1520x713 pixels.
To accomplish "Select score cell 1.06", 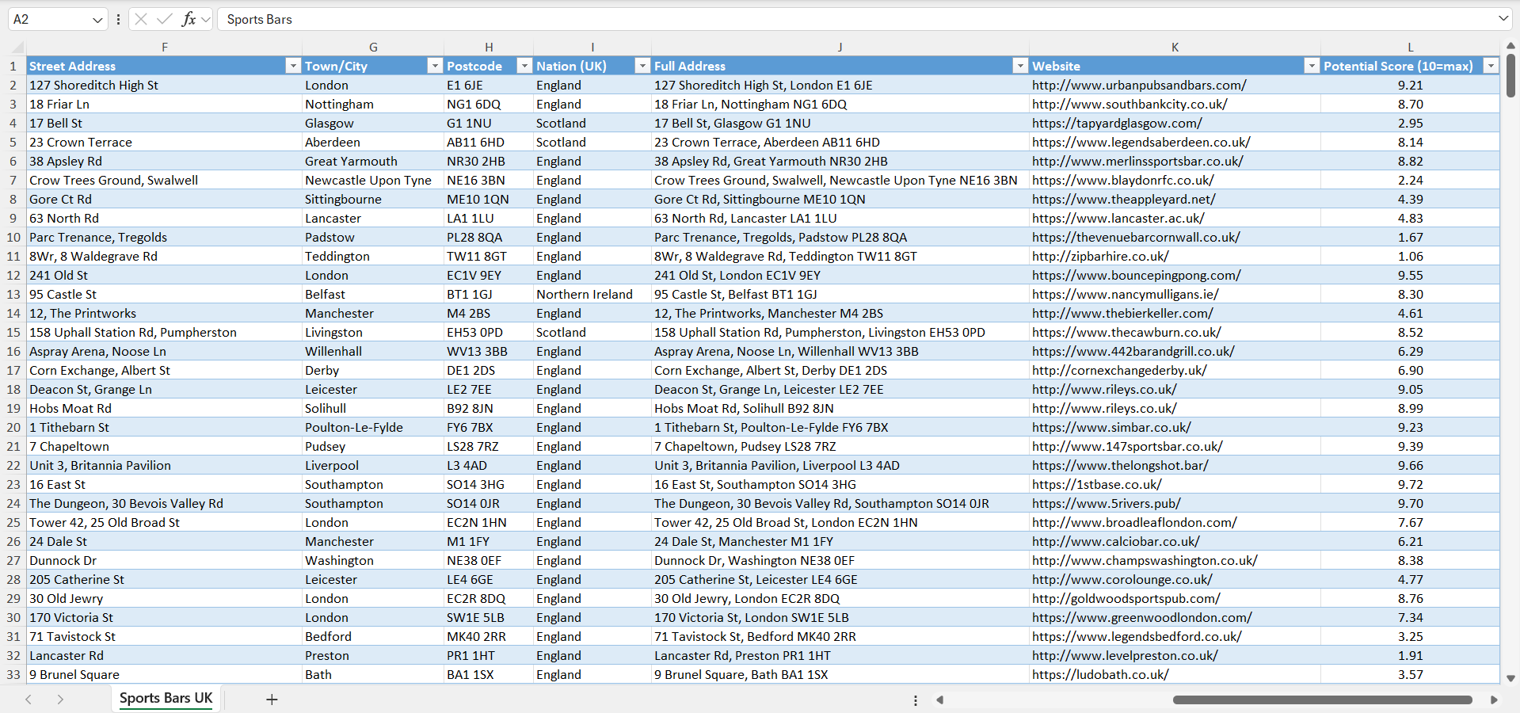I will click(x=1410, y=256).
